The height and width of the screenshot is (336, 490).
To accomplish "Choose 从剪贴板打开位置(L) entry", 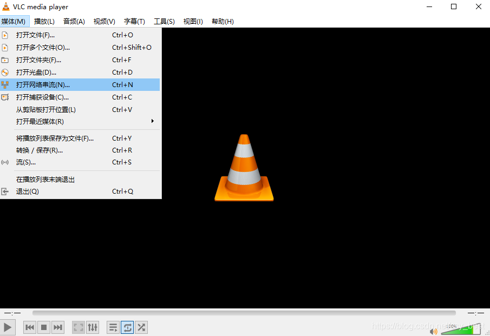I will [80, 110].
